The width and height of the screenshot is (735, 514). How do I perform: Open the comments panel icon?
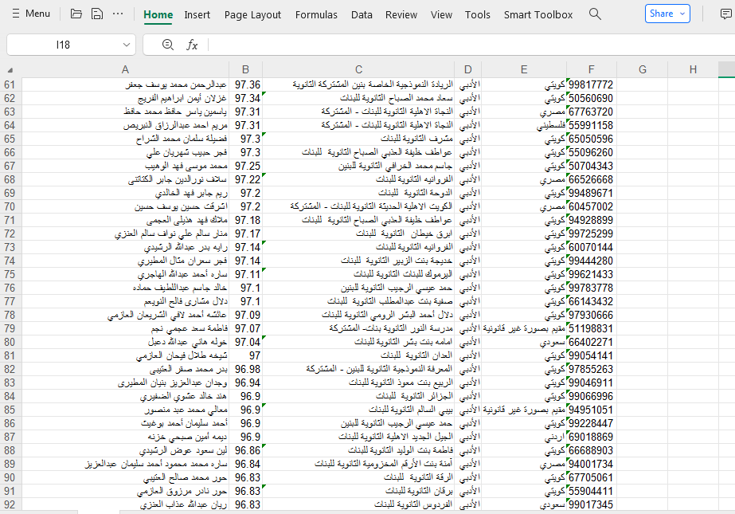725,14
